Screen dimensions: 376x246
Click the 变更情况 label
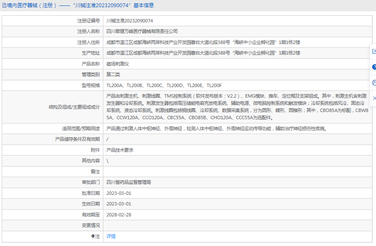coord(91,225)
